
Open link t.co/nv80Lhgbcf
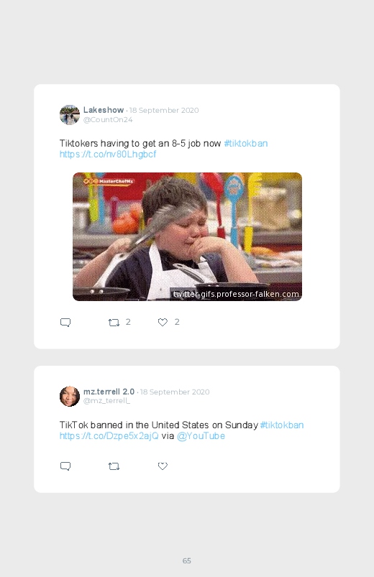pos(108,154)
